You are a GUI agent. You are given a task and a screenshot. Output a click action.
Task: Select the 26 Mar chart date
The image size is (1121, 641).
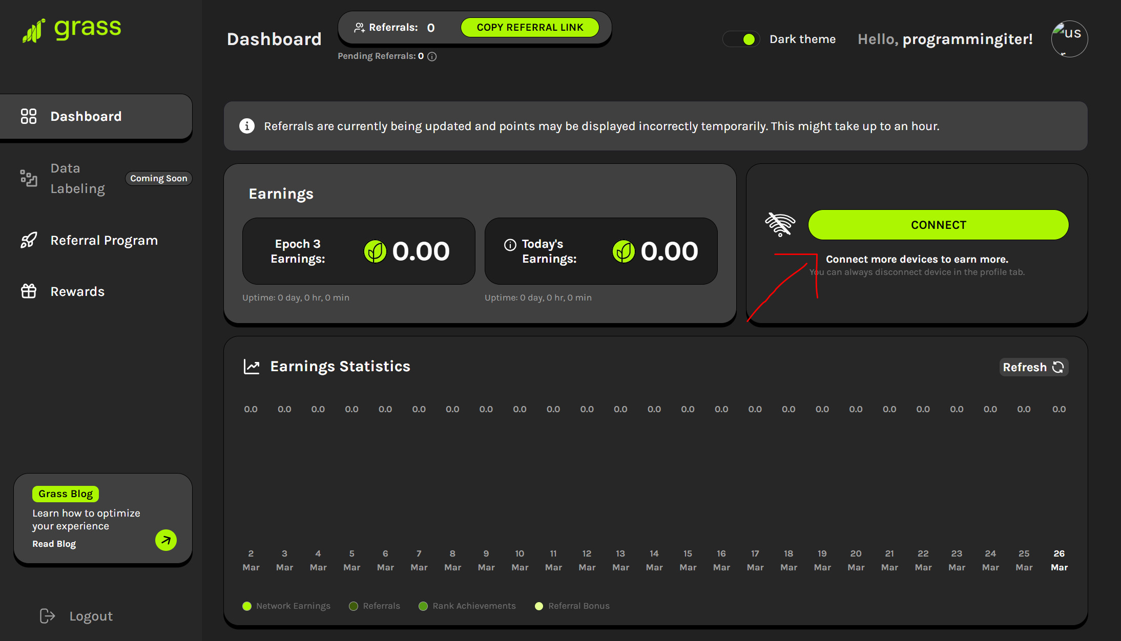coord(1058,560)
